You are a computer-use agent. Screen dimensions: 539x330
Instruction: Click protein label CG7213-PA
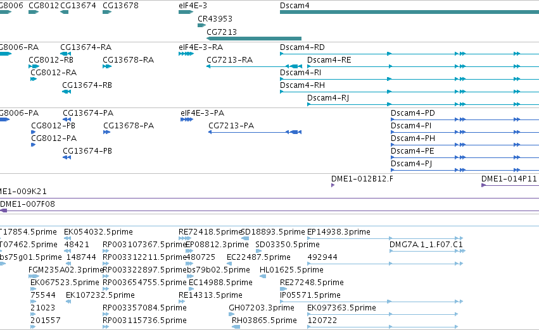(231, 126)
